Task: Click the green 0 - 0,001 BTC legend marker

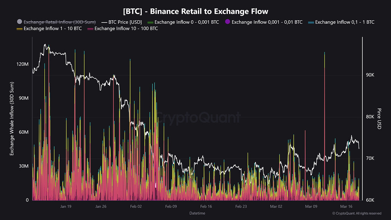Action: tap(150, 23)
